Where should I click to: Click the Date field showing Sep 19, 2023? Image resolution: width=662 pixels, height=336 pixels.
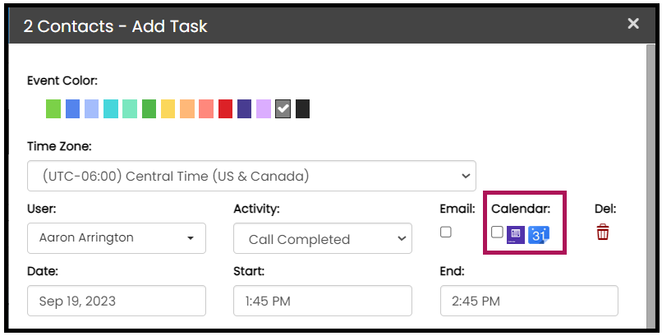[x=117, y=301]
